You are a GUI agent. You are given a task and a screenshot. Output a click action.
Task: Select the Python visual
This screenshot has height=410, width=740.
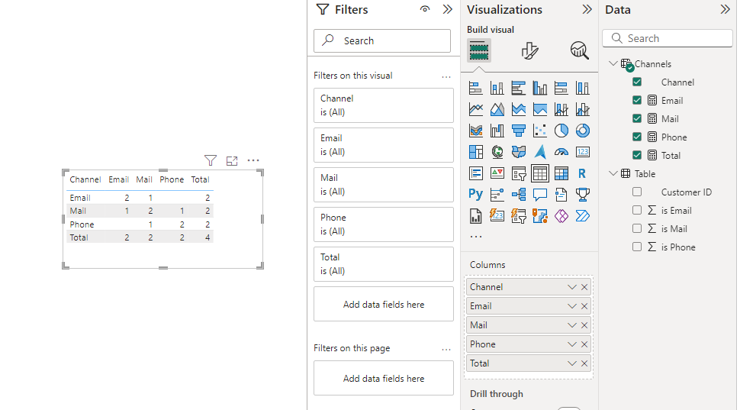point(476,194)
